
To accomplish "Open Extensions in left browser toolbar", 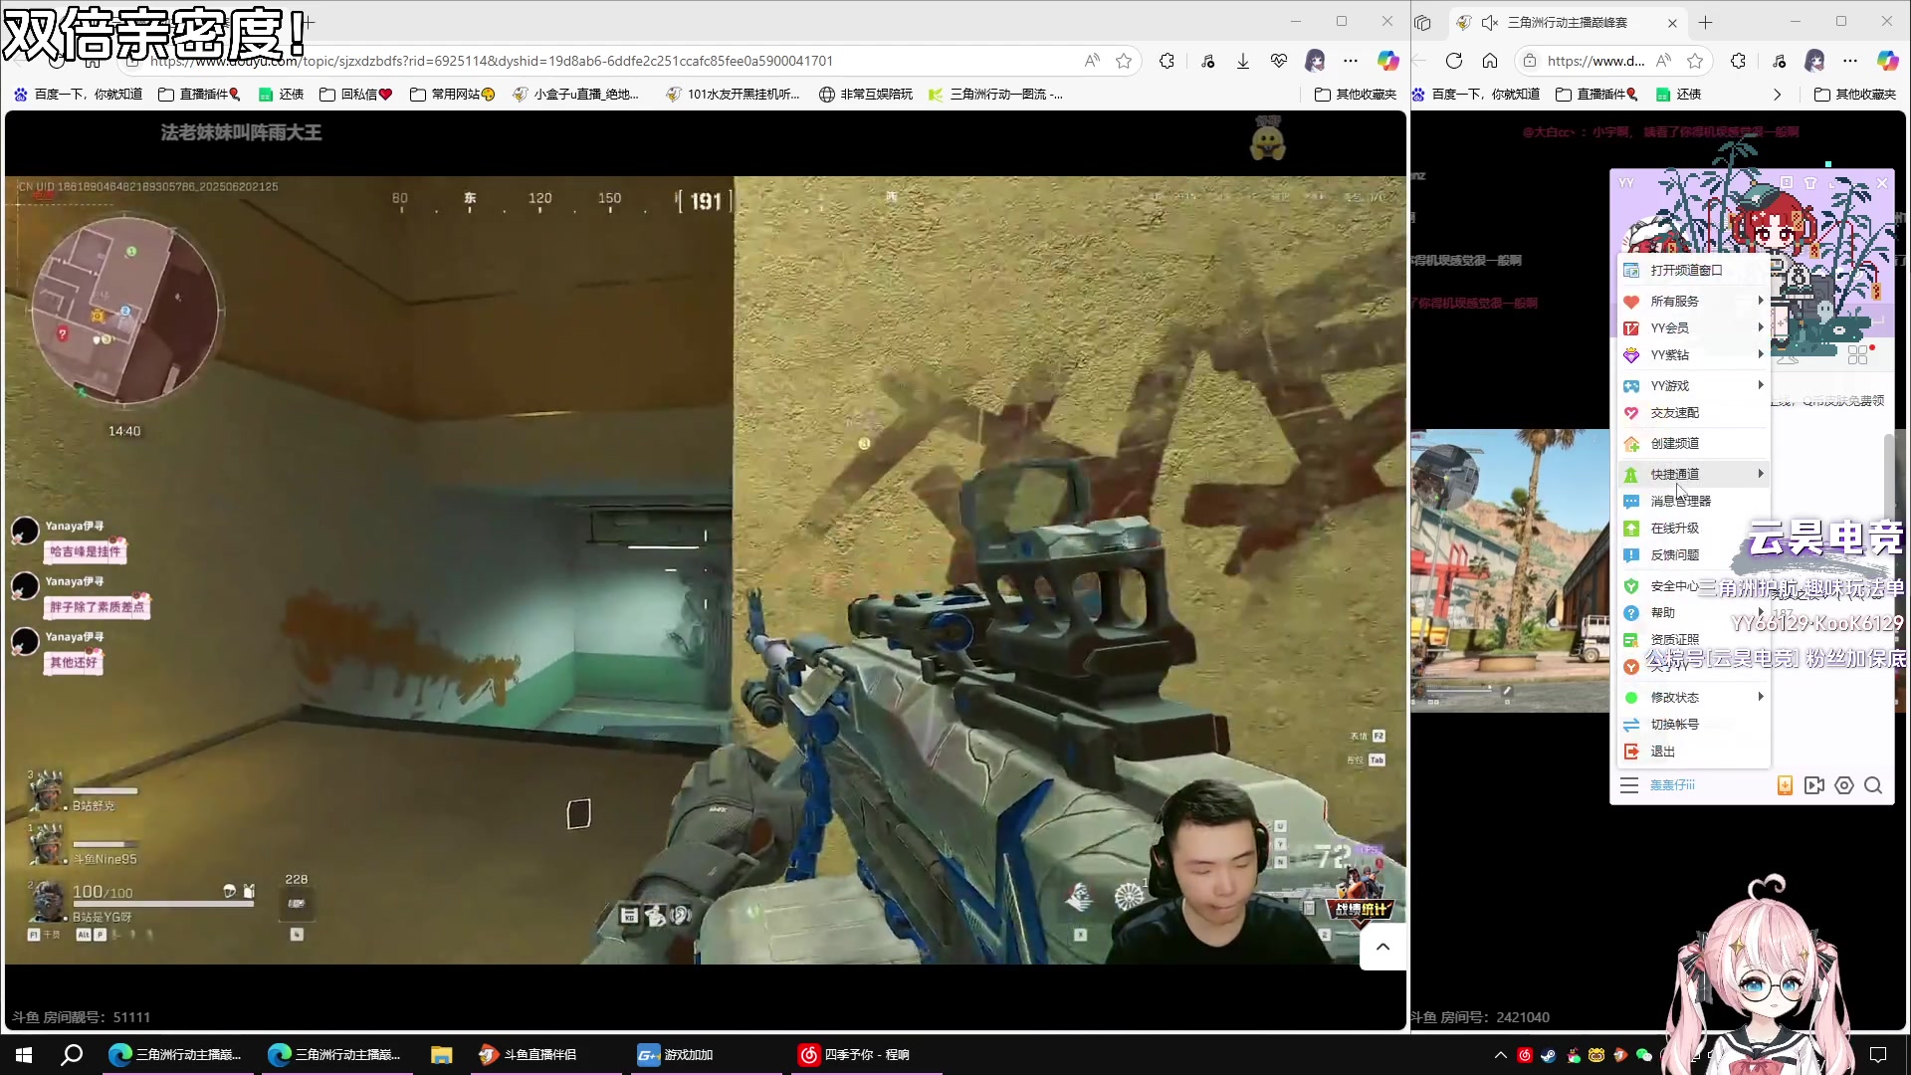I will pos(1167,61).
